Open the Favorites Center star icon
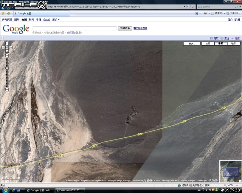Viewport: 242px width, 193px height. pyautogui.click(x=3, y=14)
